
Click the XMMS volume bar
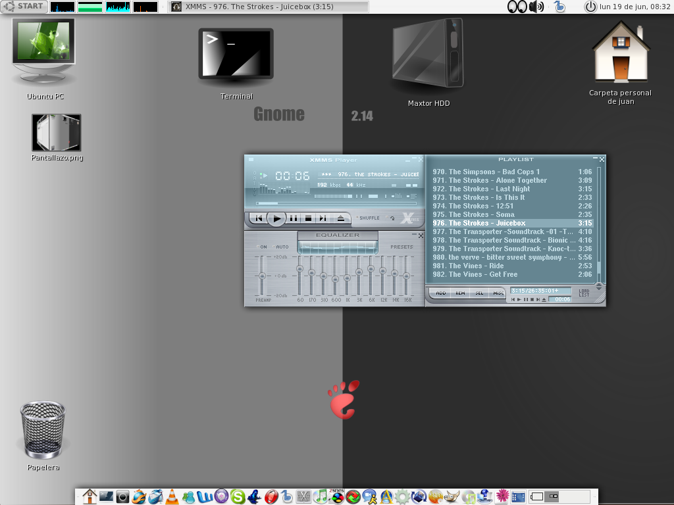(334, 196)
